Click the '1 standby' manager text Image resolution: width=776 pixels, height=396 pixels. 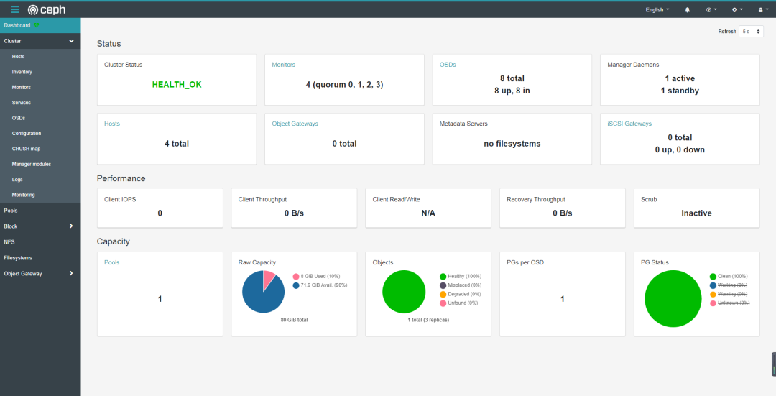680,91
